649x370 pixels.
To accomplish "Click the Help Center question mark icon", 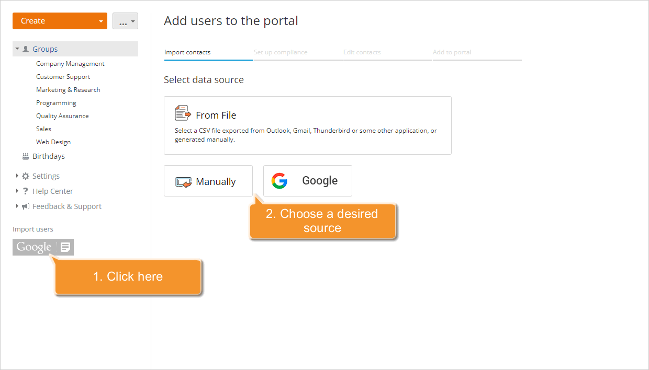I will [x=25, y=191].
